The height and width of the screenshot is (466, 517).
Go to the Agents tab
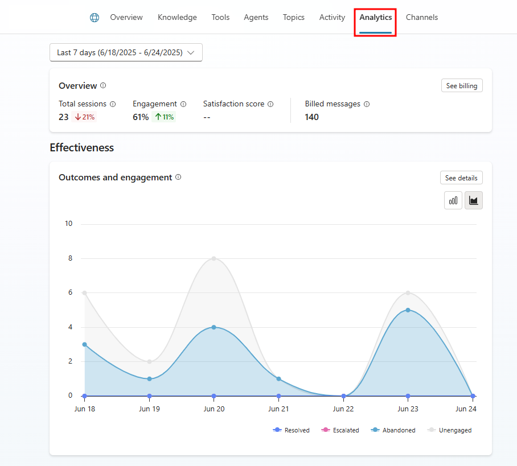[x=256, y=18]
